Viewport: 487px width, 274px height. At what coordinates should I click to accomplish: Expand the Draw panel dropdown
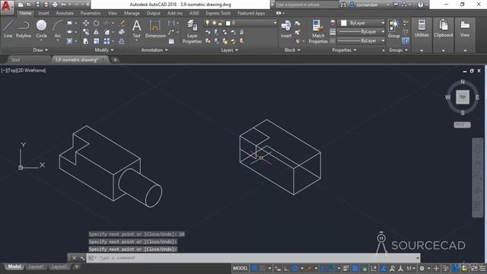[x=40, y=50]
